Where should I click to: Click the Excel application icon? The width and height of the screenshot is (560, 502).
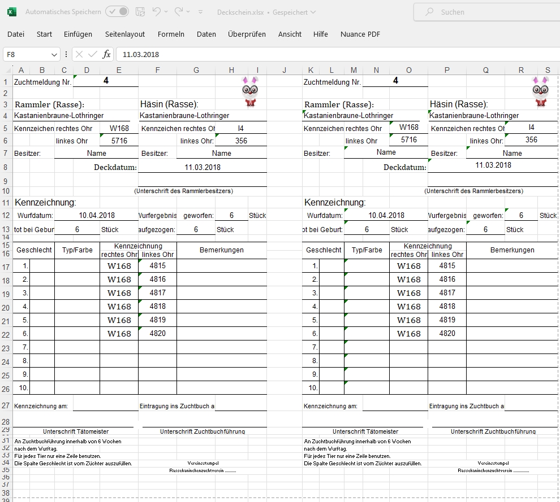11,12
